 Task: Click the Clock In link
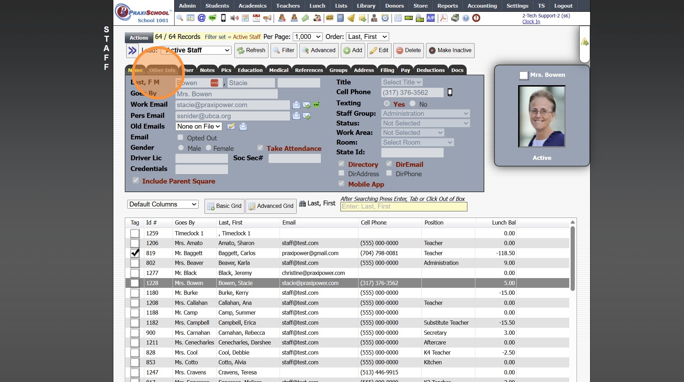(531, 22)
